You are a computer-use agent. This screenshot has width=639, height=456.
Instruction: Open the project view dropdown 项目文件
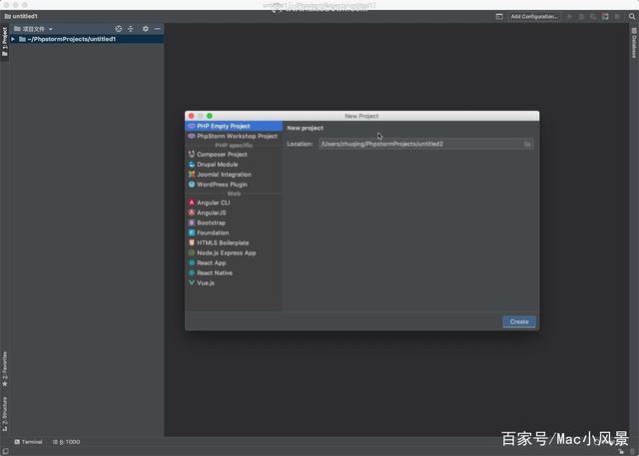33,29
